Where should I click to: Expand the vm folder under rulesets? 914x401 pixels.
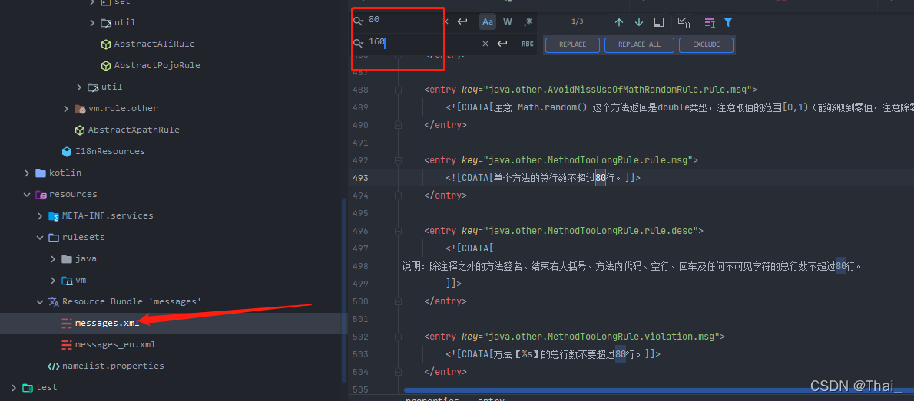coord(53,280)
